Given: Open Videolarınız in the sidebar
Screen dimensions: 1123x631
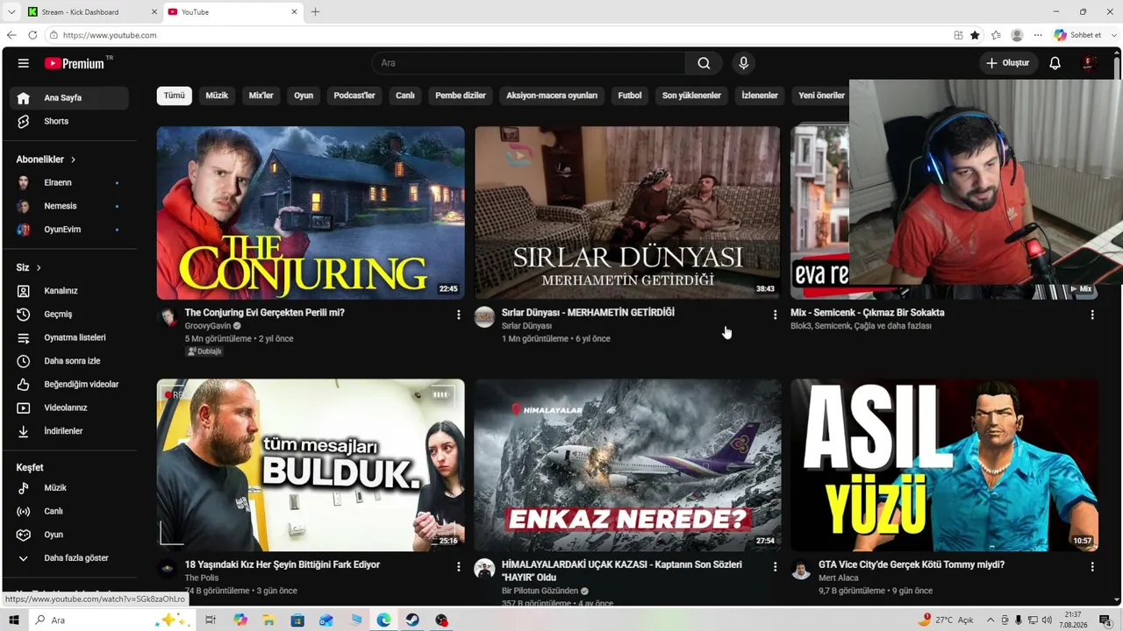Looking at the screenshot, I should (x=69, y=408).
